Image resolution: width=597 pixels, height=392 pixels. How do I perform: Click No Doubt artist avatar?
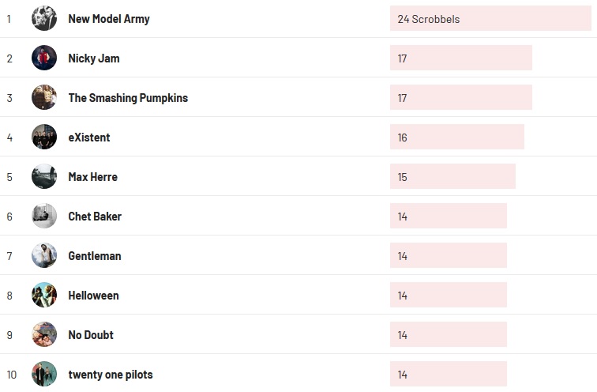point(44,334)
